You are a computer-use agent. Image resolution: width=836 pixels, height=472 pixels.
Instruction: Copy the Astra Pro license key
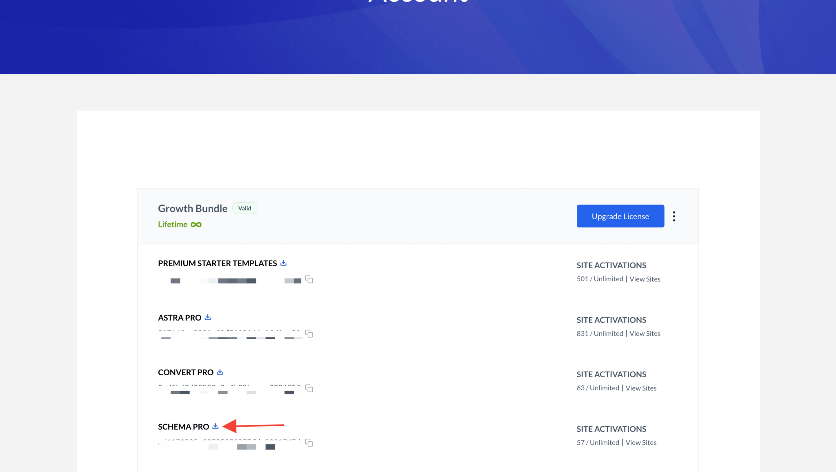pos(309,334)
